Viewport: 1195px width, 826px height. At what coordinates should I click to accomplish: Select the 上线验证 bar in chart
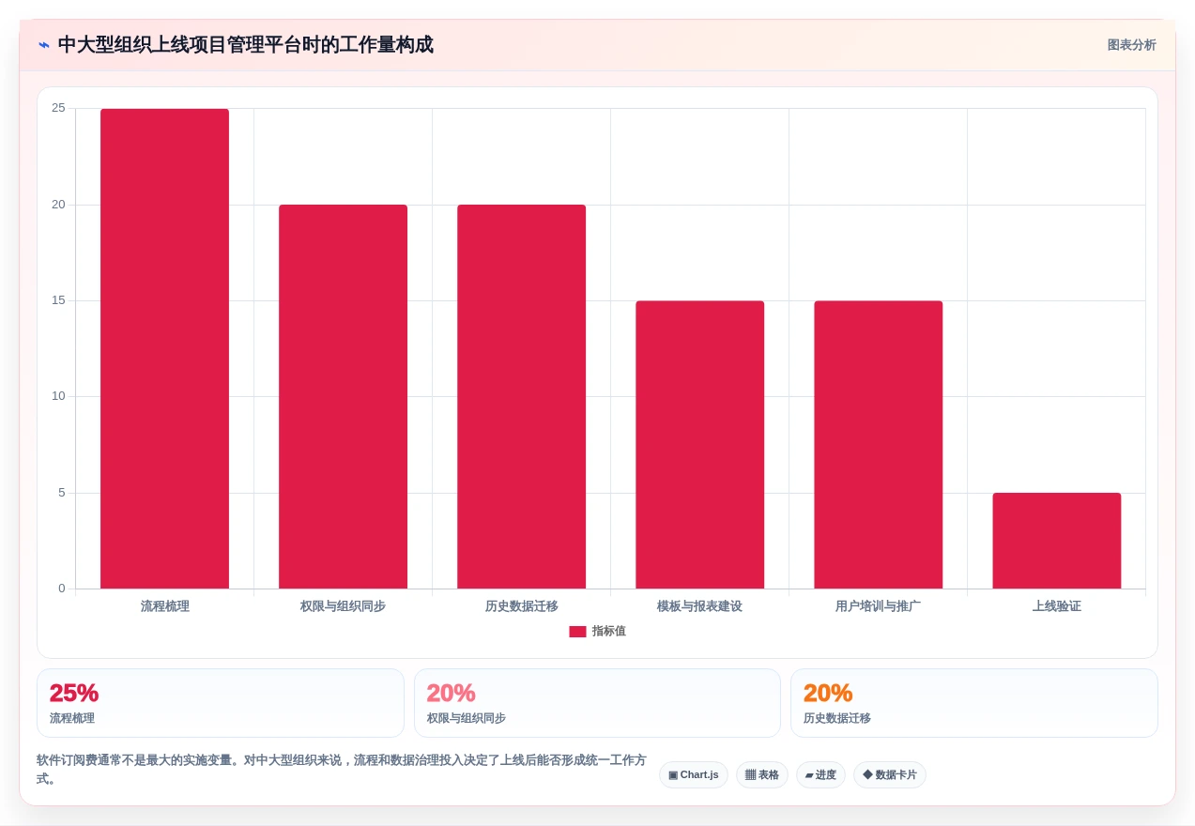click(1056, 542)
